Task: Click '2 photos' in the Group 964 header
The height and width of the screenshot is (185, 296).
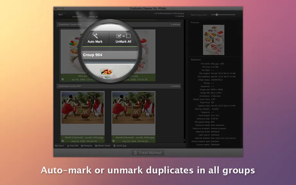Action: click(175, 24)
